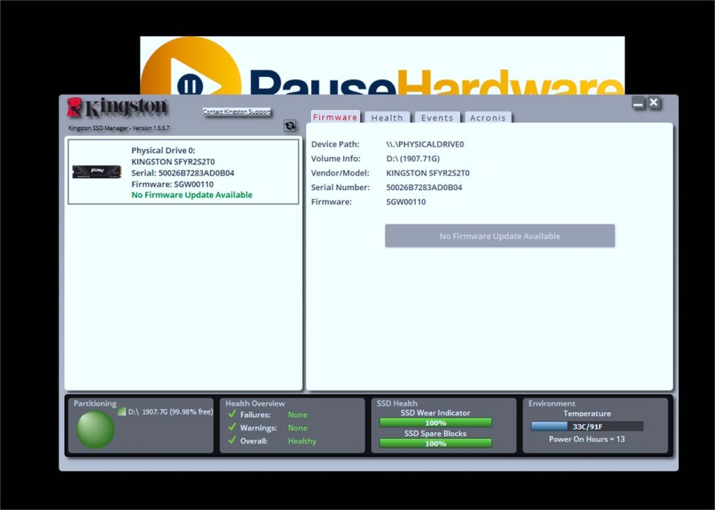Image resolution: width=715 pixels, height=510 pixels.
Task: Select the Kingston Fury SSD thumbnail
Action: tap(96, 172)
